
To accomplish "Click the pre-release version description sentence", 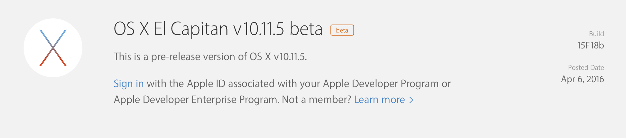I will [x=210, y=57].
